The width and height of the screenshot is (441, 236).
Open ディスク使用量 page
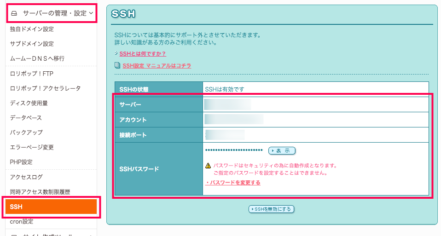[x=29, y=103]
